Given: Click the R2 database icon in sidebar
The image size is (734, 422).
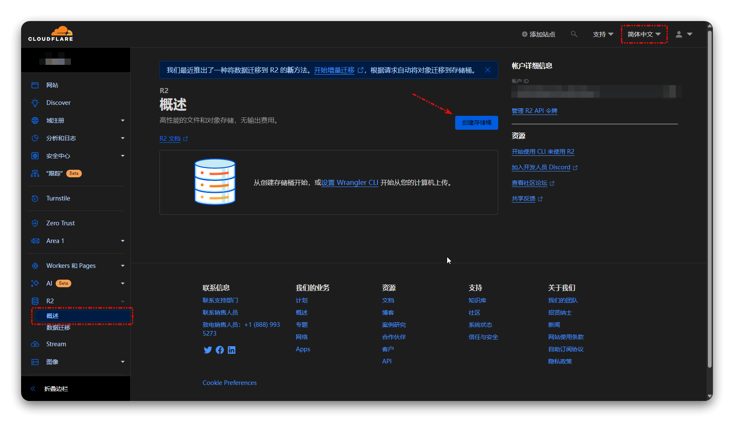Looking at the screenshot, I should pos(35,301).
